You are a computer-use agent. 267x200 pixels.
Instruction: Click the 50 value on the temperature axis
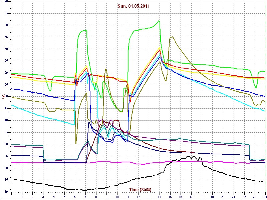6,97
